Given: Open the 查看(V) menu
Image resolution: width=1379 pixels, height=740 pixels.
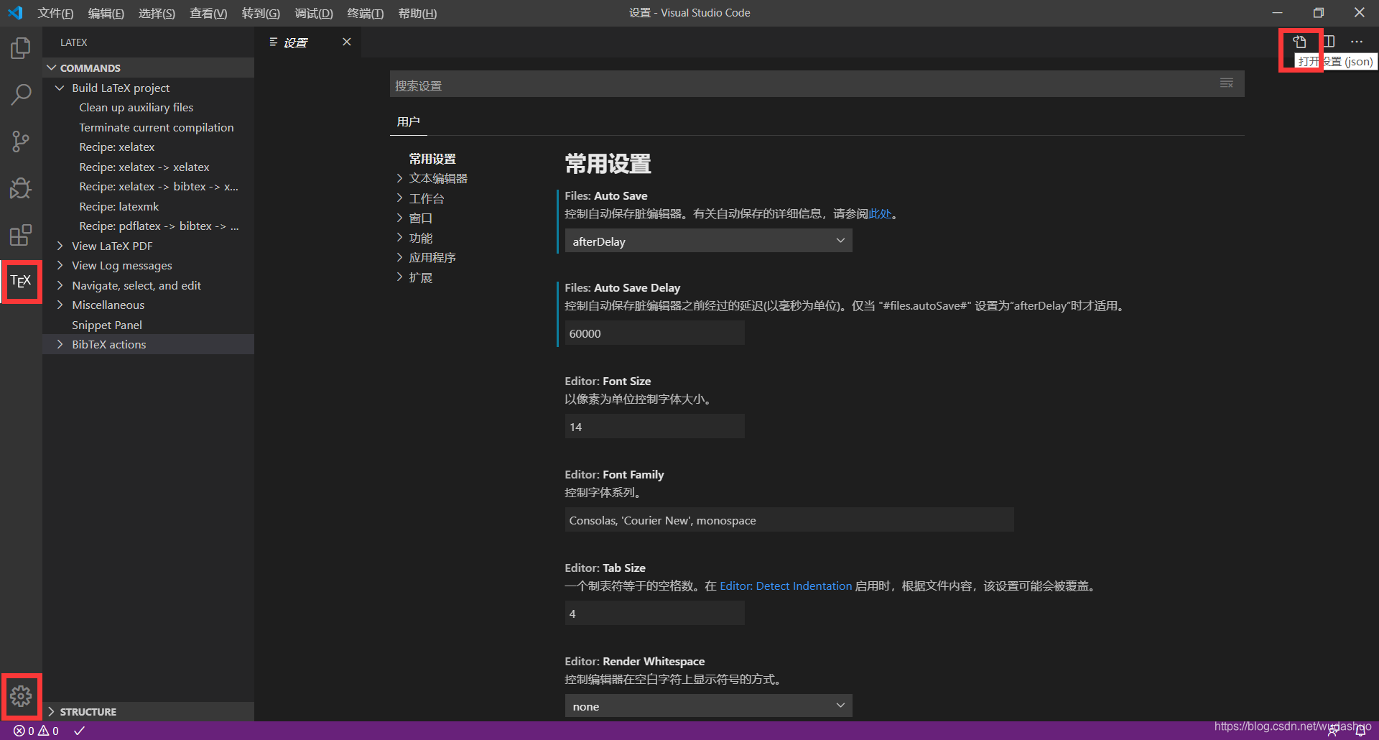Looking at the screenshot, I should [208, 13].
